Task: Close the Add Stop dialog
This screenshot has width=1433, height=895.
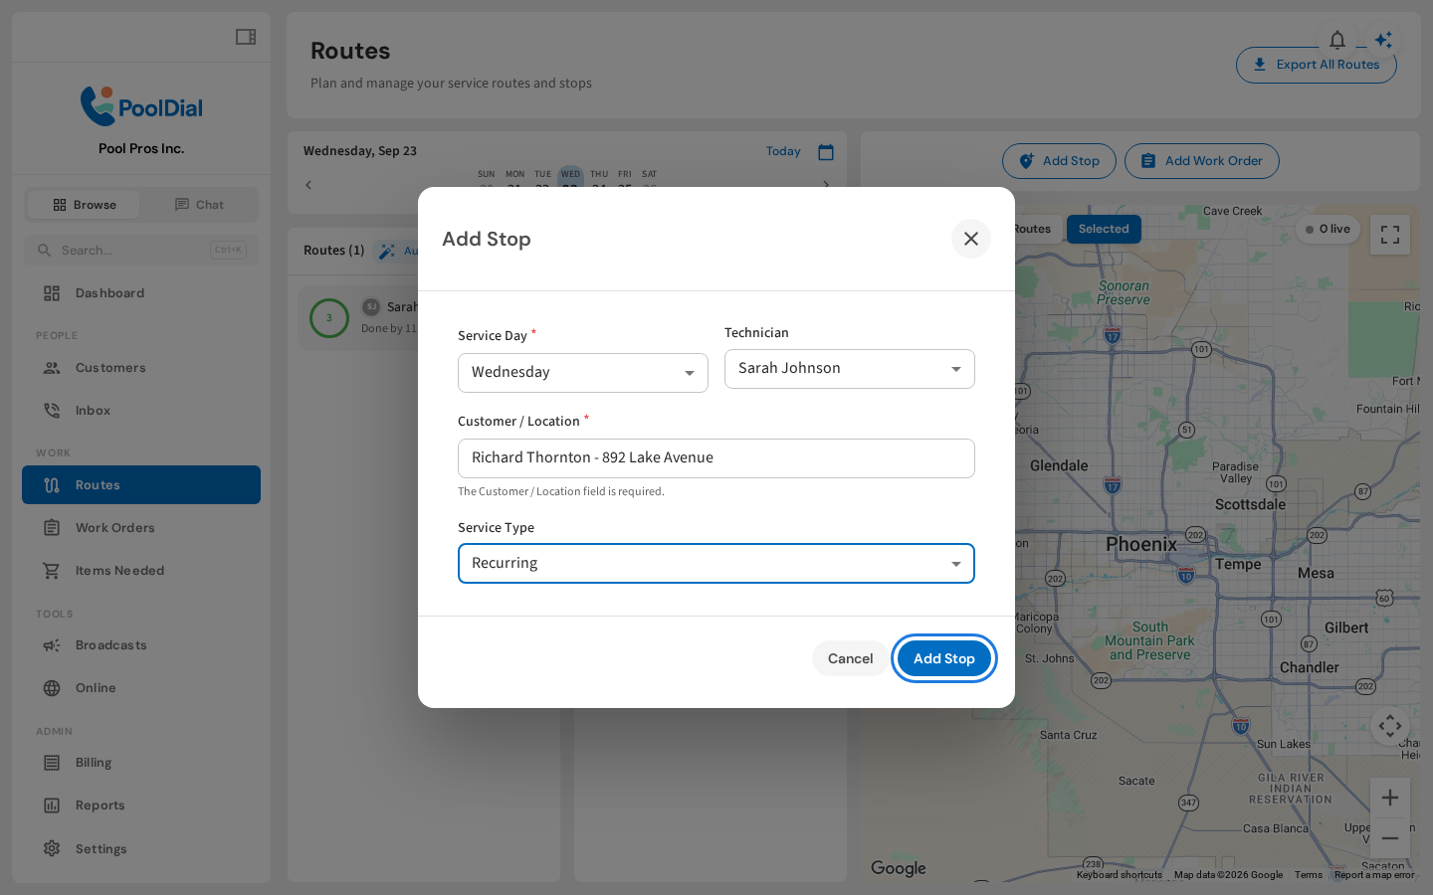Action: pos(971,239)
